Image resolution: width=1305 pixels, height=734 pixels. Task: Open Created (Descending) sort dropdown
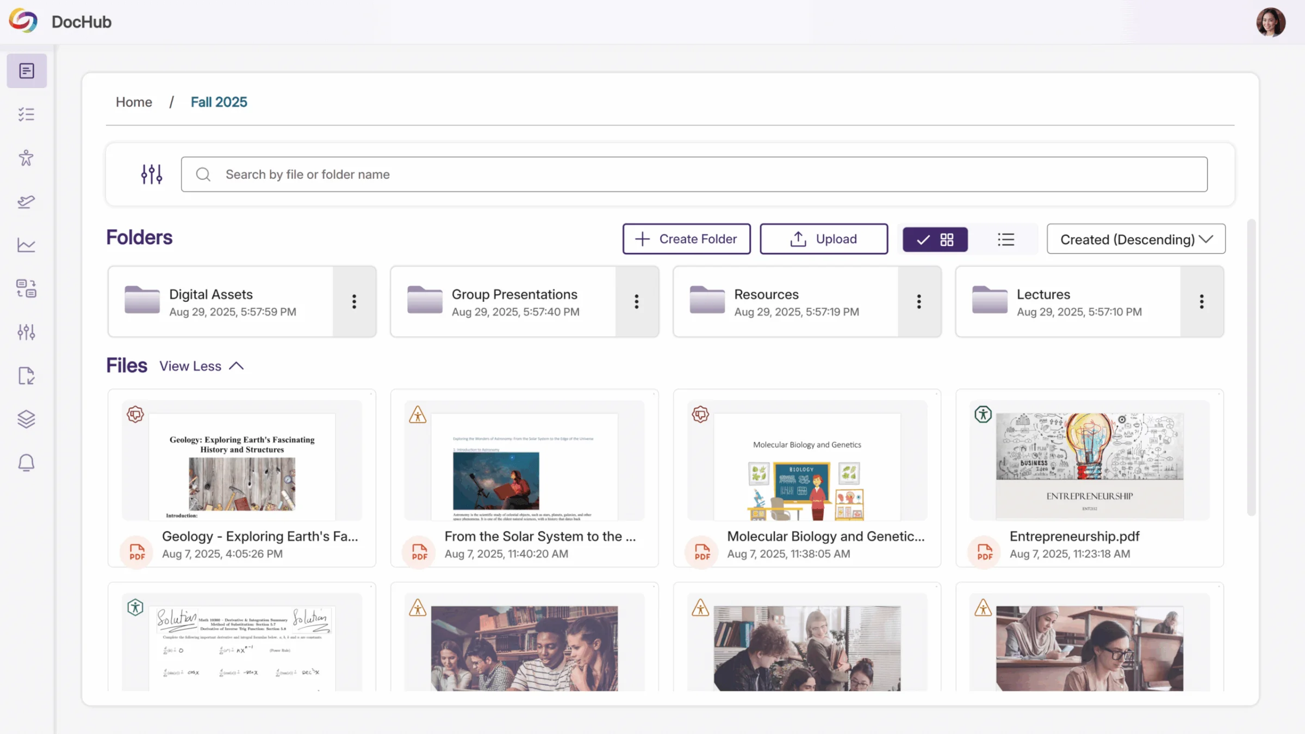[x=1136, y=239]
